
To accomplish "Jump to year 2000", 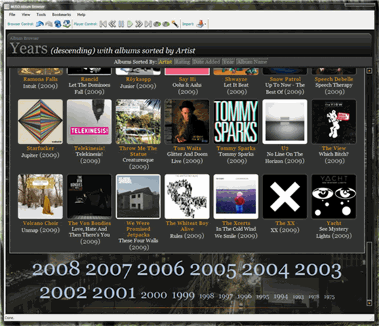I will point(154,295).
